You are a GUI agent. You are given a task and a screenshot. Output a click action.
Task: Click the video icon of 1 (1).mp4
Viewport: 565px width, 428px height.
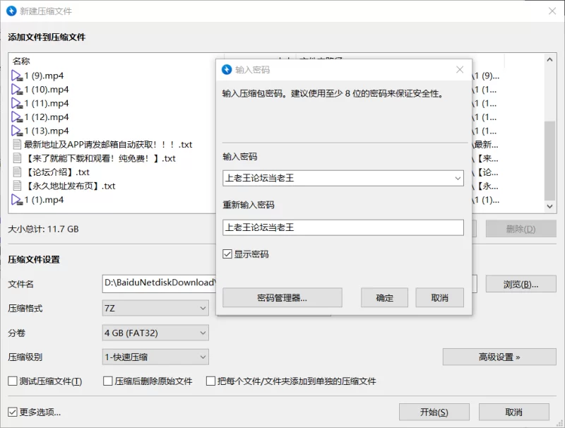[18, 200]
